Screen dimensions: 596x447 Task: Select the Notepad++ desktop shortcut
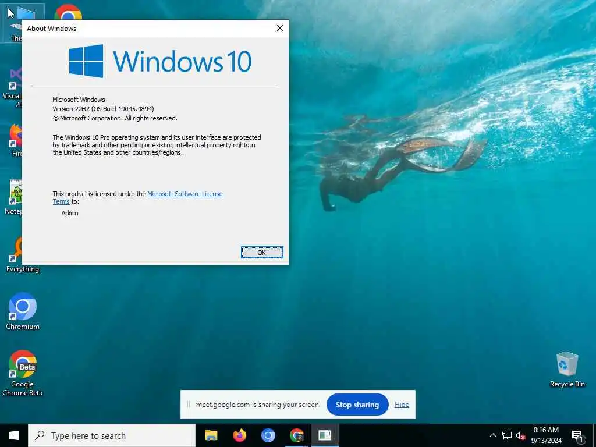13,197
